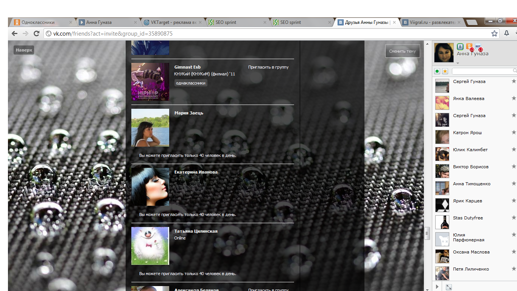Click Анна Гуназа sidebar profile avatar
Screen dimensions: 517x291
tap(444, 52)
